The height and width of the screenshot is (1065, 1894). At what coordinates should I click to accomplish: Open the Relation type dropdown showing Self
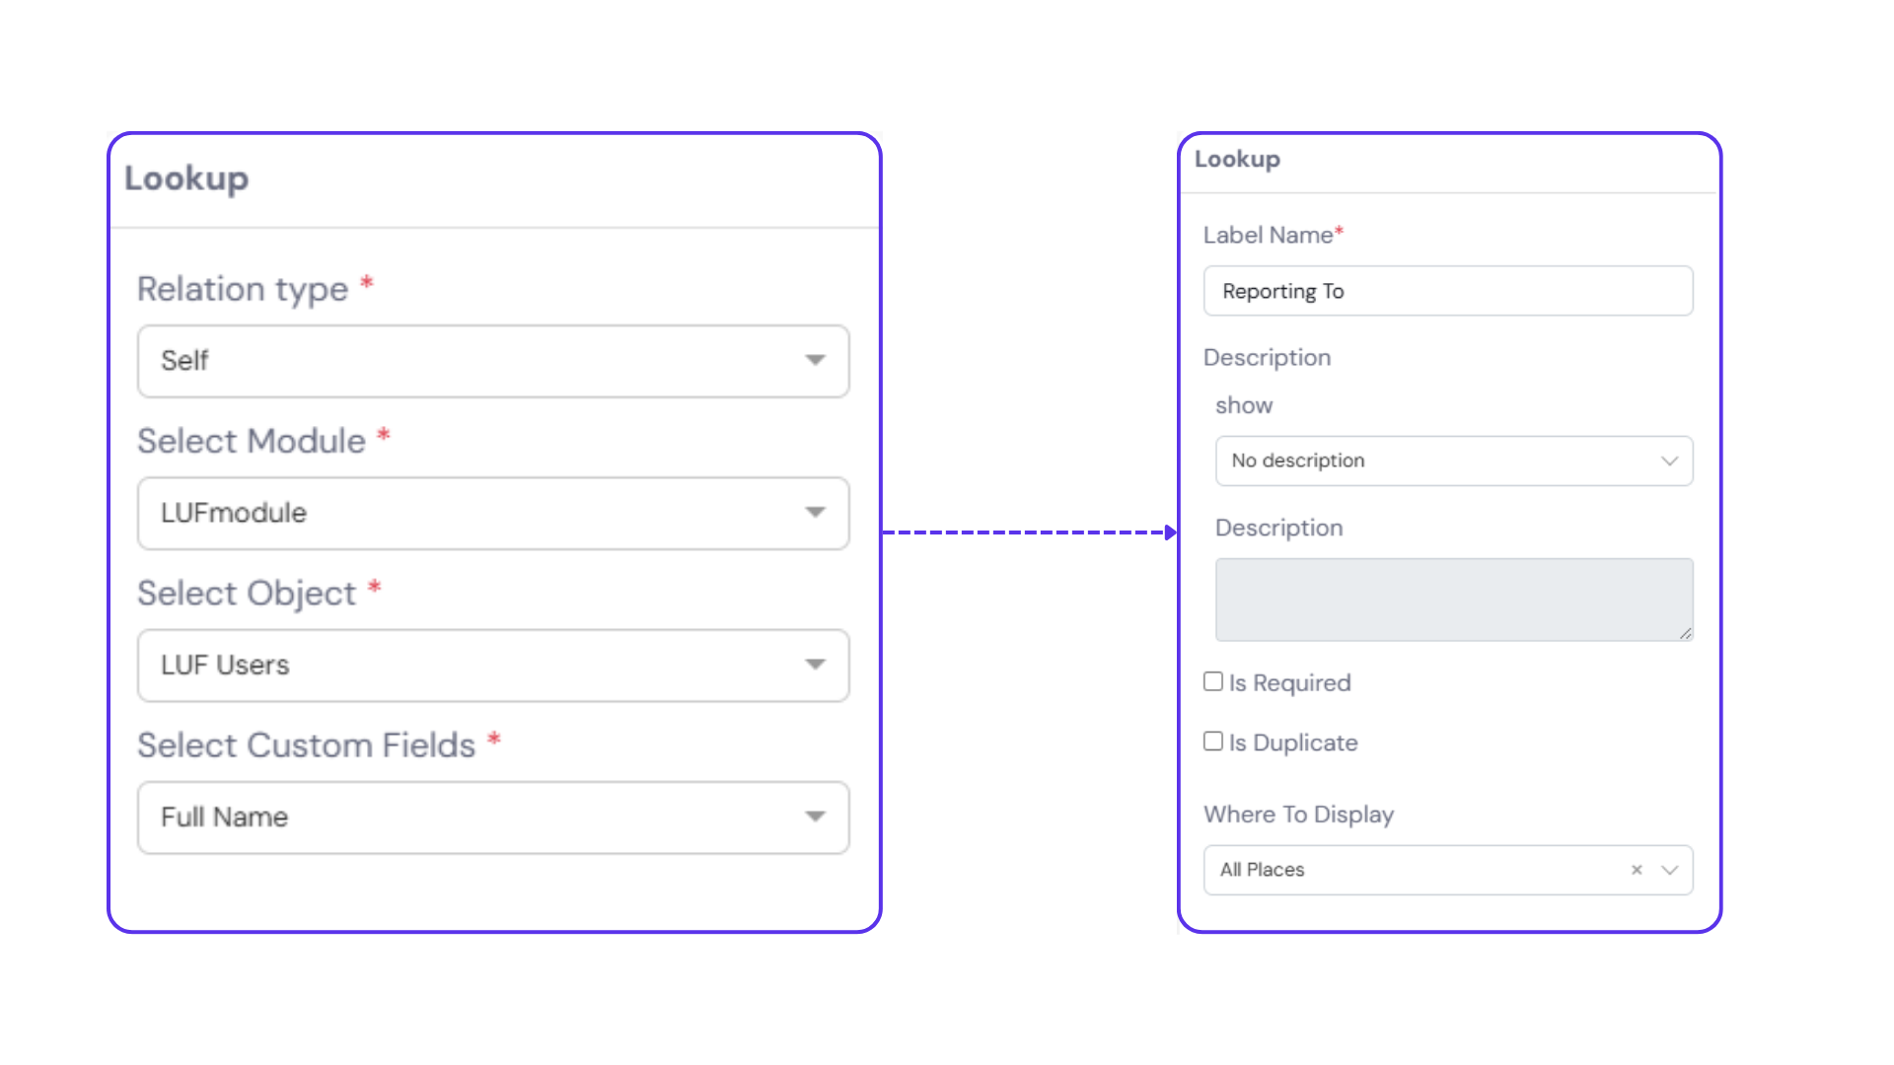tap(473, 361)
